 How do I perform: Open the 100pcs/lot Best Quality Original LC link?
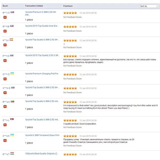pyautogui.click(x=42, y=154)
